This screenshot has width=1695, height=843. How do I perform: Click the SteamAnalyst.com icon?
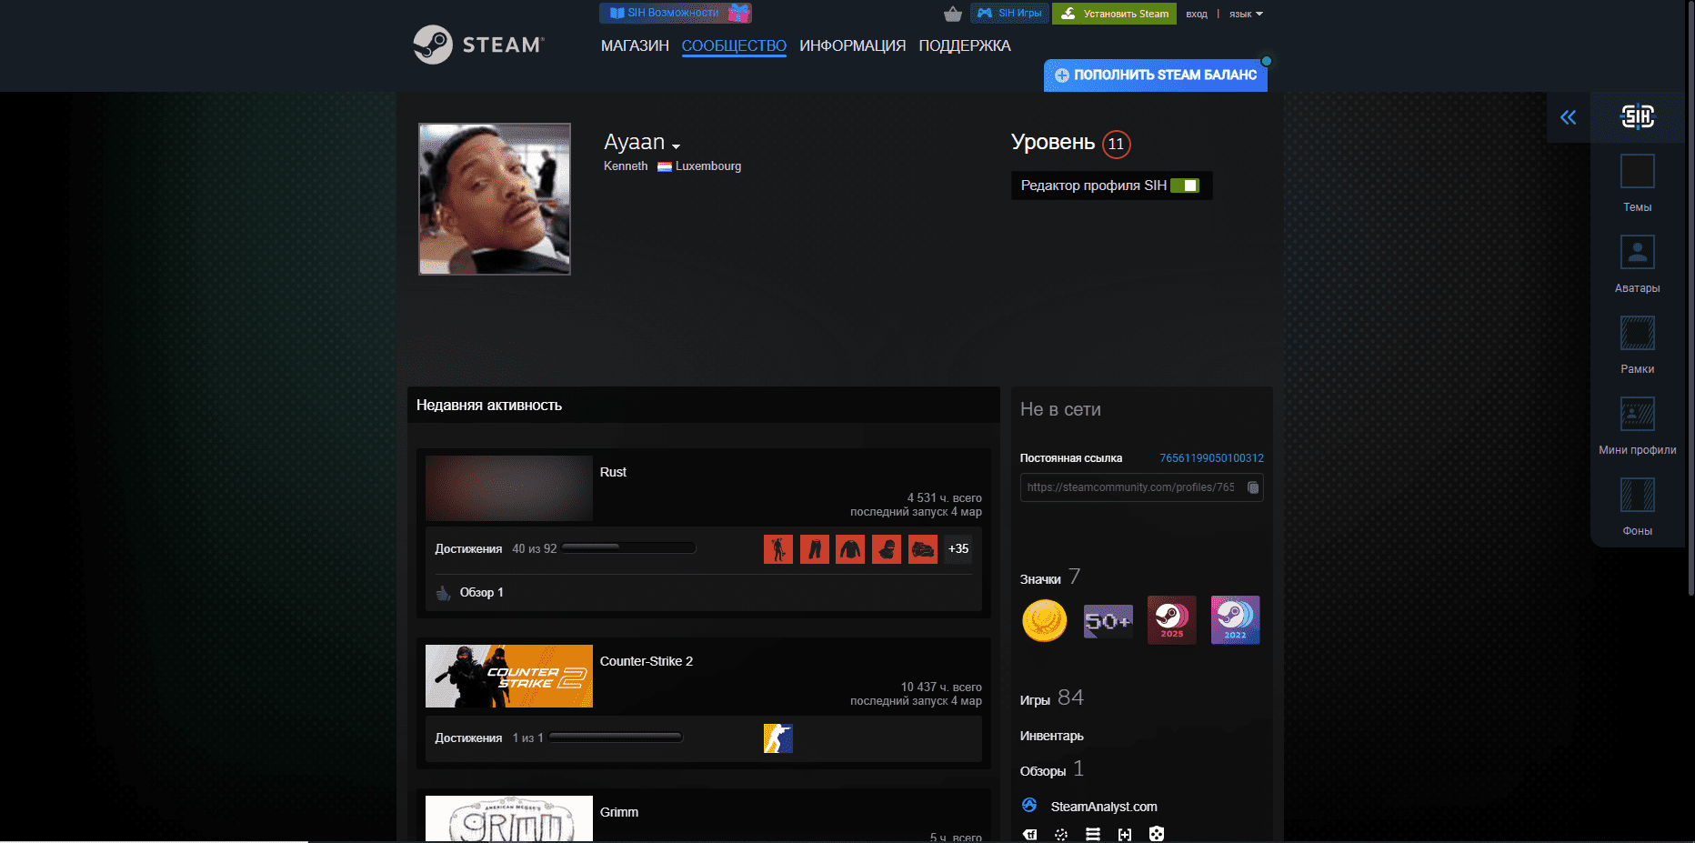pyautogui.click(x=1030, y=806)
